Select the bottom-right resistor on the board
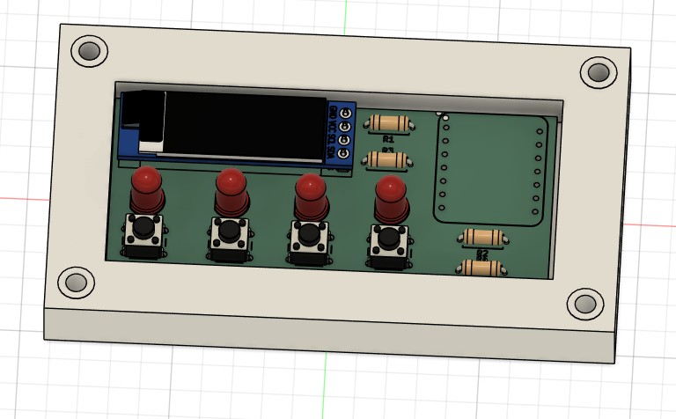 (481, 268)
